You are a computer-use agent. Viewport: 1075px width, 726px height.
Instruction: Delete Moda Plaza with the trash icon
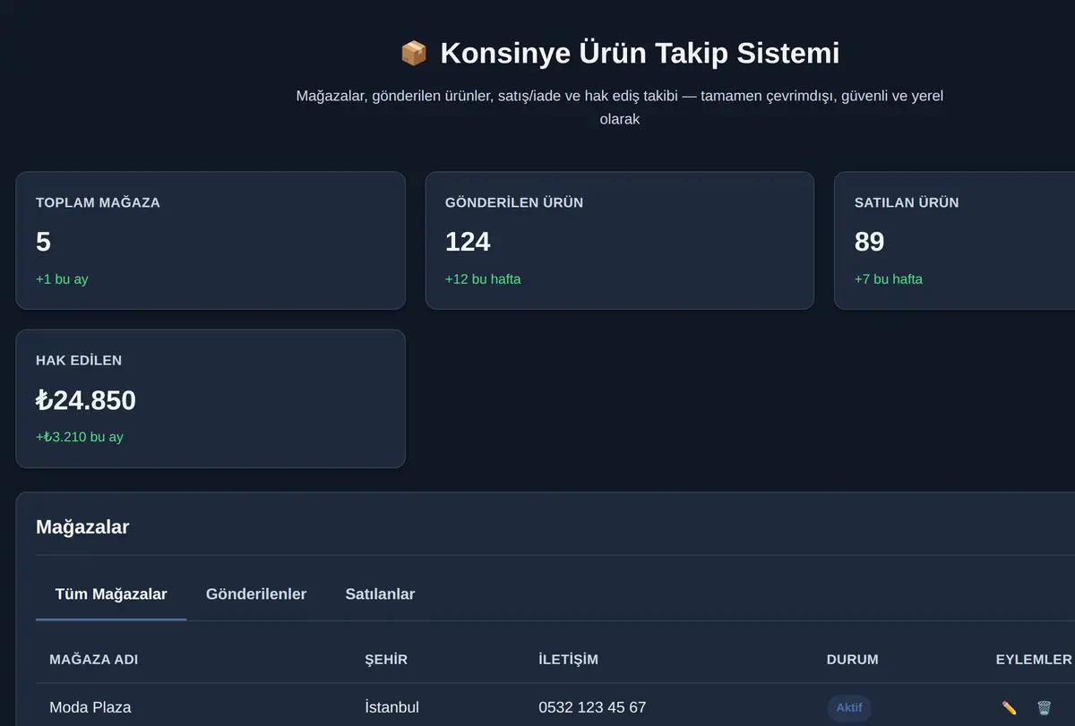[1044, 708]
